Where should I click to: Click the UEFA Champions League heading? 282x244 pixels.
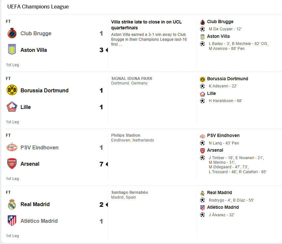[38, 7]
